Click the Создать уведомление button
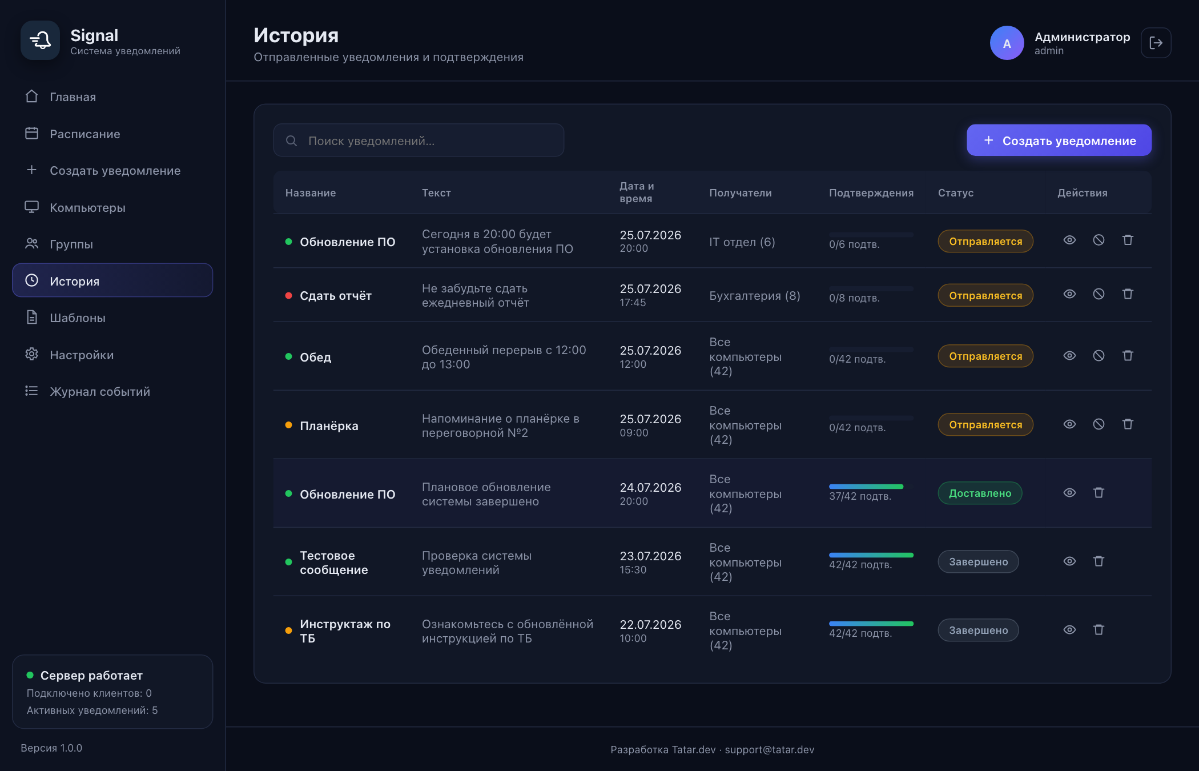1199x771 pixels. pyautogui.click(x=1059, y=140)
